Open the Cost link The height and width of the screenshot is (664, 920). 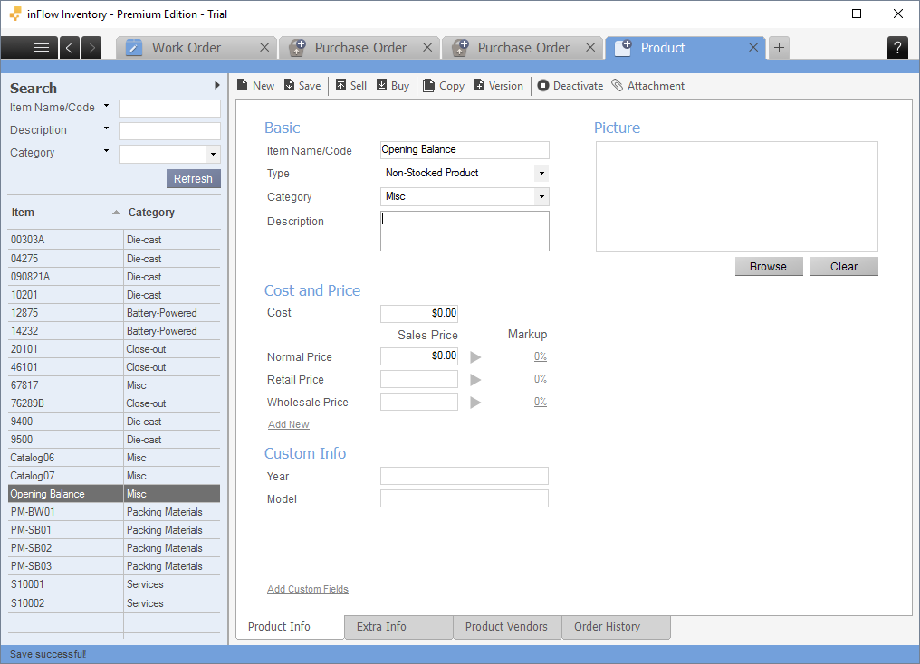tap(279, 312)
